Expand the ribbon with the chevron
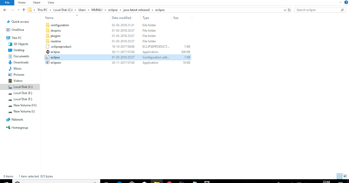Image resolution: width=349 pixels, height=183 pixels. (341, 3)
